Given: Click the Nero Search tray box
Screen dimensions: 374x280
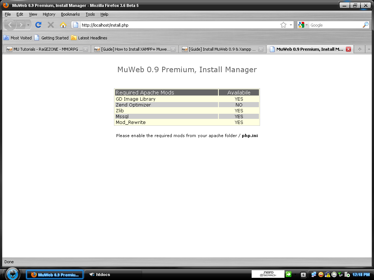Looking at the screenshot, I should point(268,274).
